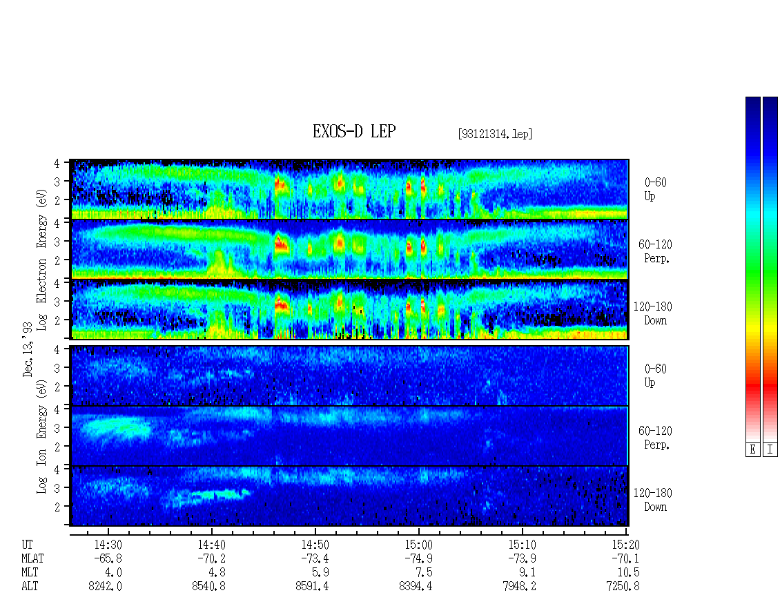
Task: Click the electron 0-60 Up pitch angle label
Action: [655, 189]
